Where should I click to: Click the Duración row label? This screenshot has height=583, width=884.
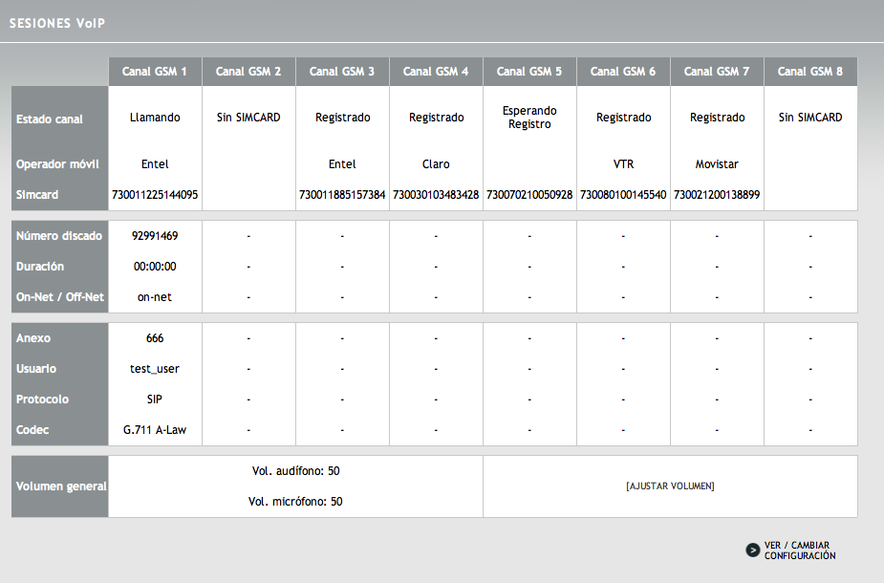[39, 266]
